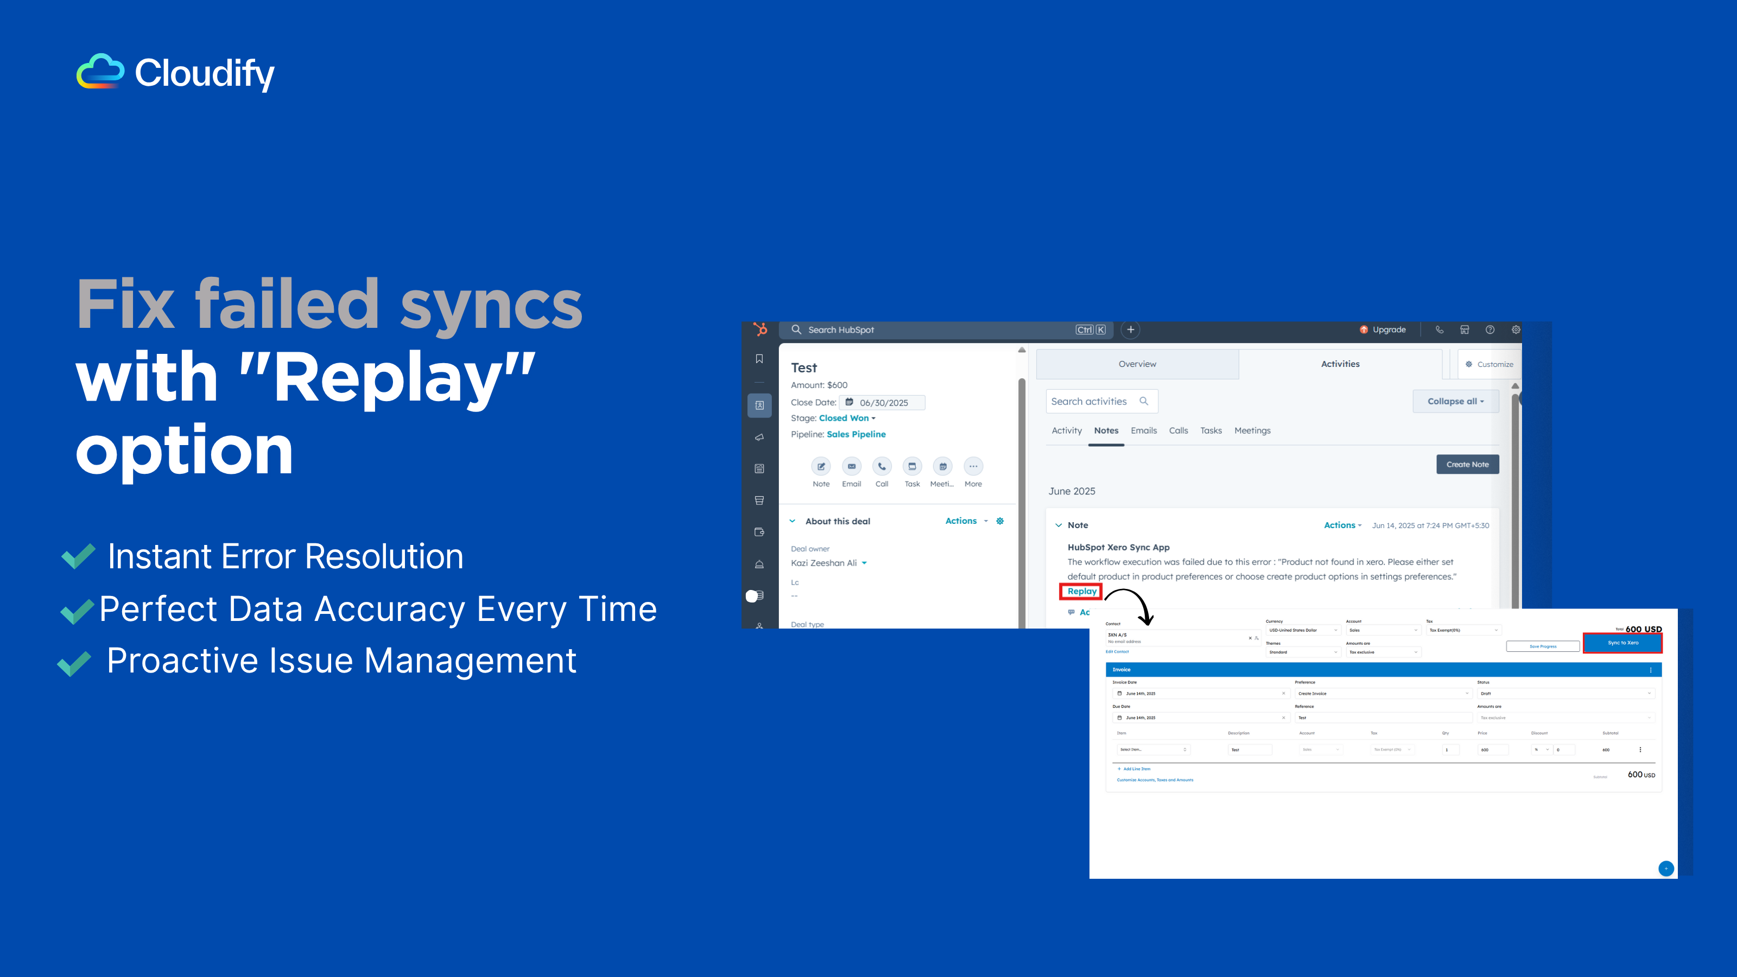Click the Customize button
Viewport: 1737px width, 977px height.
click(1489, 364)
